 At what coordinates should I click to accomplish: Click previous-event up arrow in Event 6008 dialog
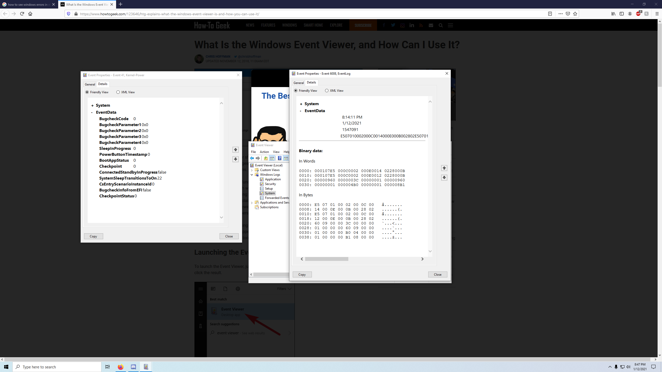tap(444, 168)
